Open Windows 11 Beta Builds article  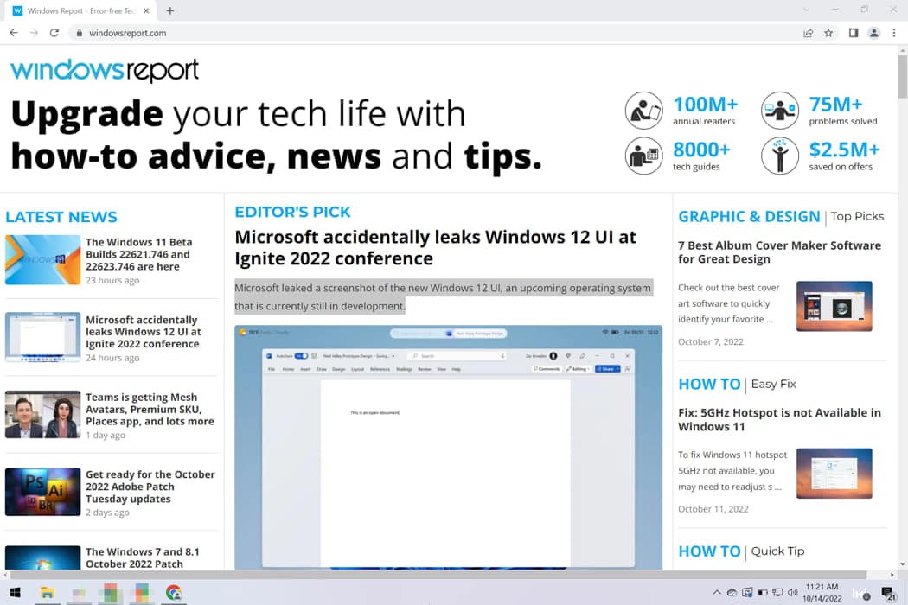(139, 254)
